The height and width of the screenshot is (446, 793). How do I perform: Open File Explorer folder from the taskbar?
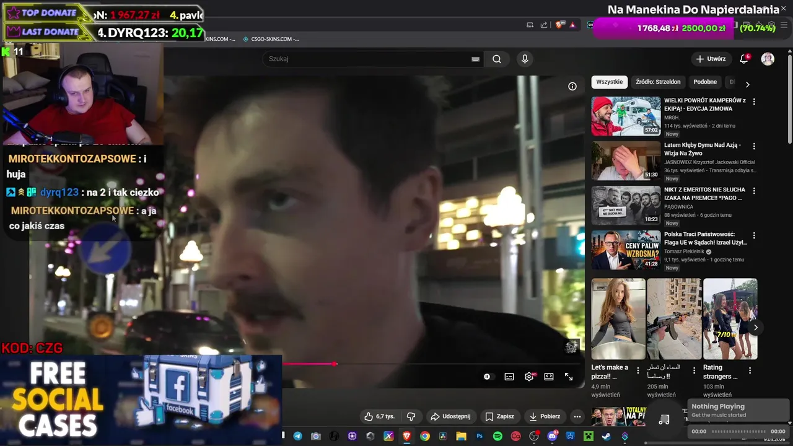pyautogui.click(x=461, y=436)
